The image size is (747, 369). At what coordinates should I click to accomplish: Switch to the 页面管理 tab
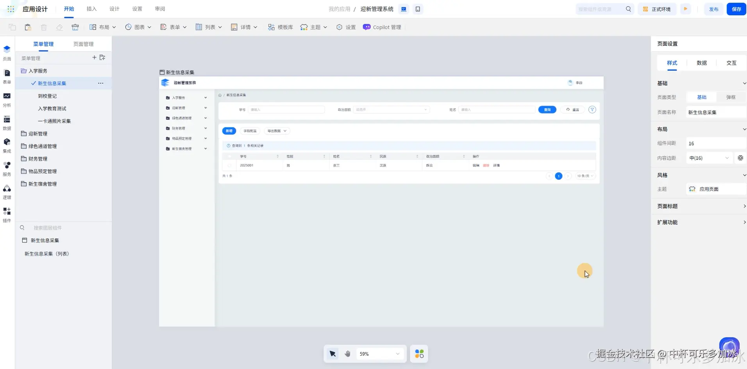click(83, 44)
